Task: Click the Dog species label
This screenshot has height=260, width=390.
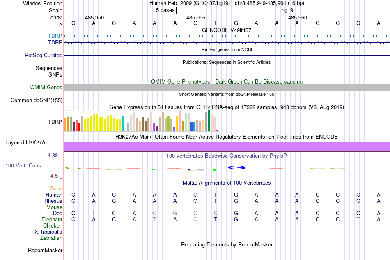Action: tap(57, 214)
